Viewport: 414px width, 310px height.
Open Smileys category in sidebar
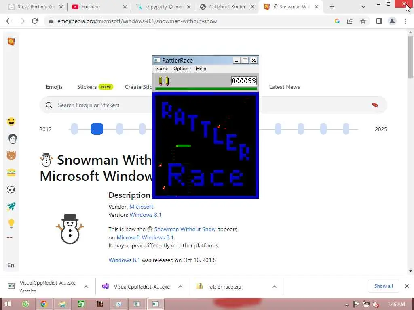click(x=11, y=121)
